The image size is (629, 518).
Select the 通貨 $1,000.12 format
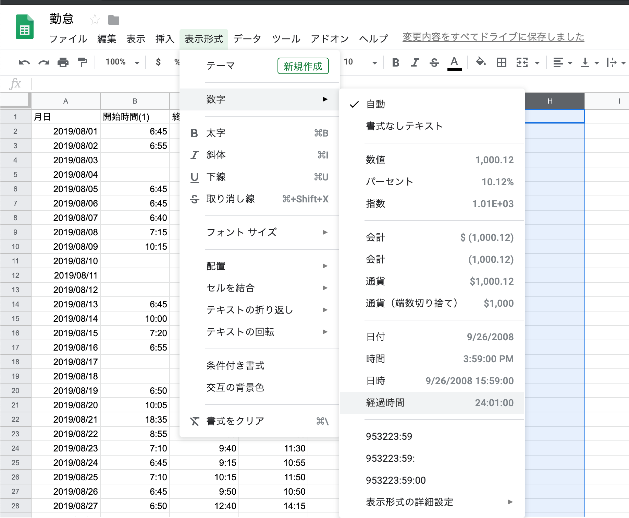(x=432, y=281)
